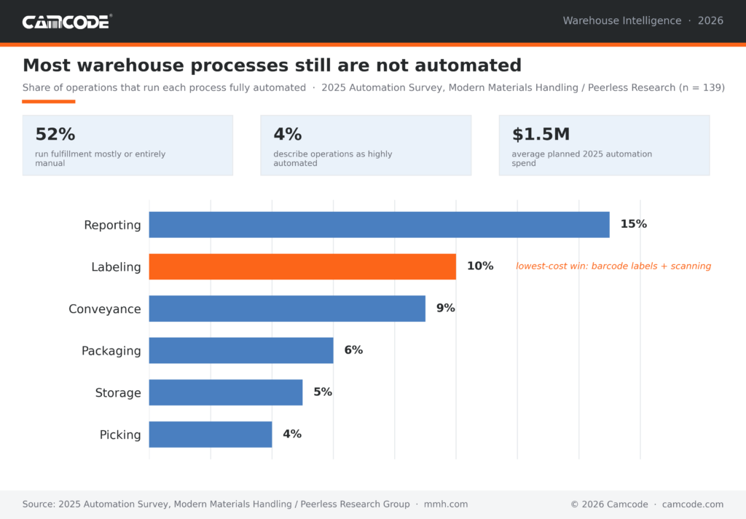Click the 'Reporting' axis label
The image size is (746, 519).
(x=112, y=225)
